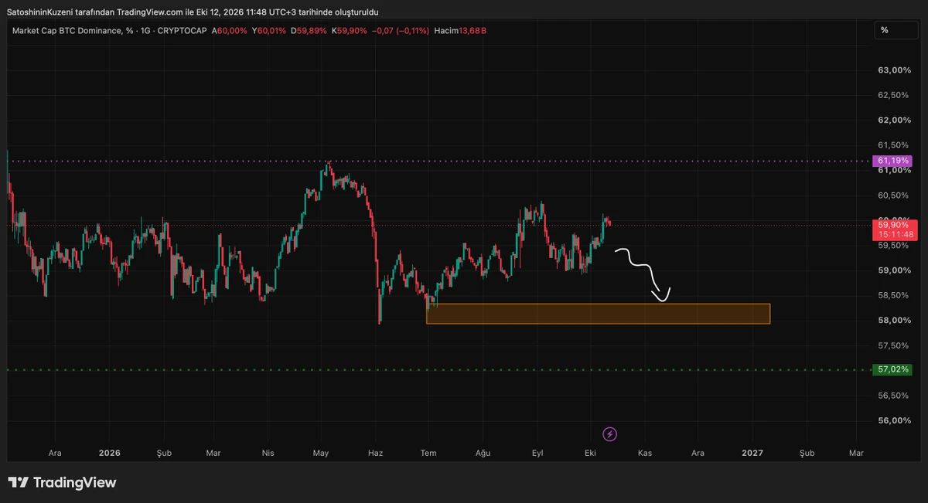Click the 62,50% price axis label

coord(894,95)
